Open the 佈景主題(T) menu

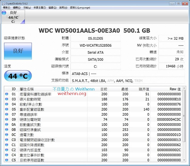pyautogui.click(x=40, y=8)
